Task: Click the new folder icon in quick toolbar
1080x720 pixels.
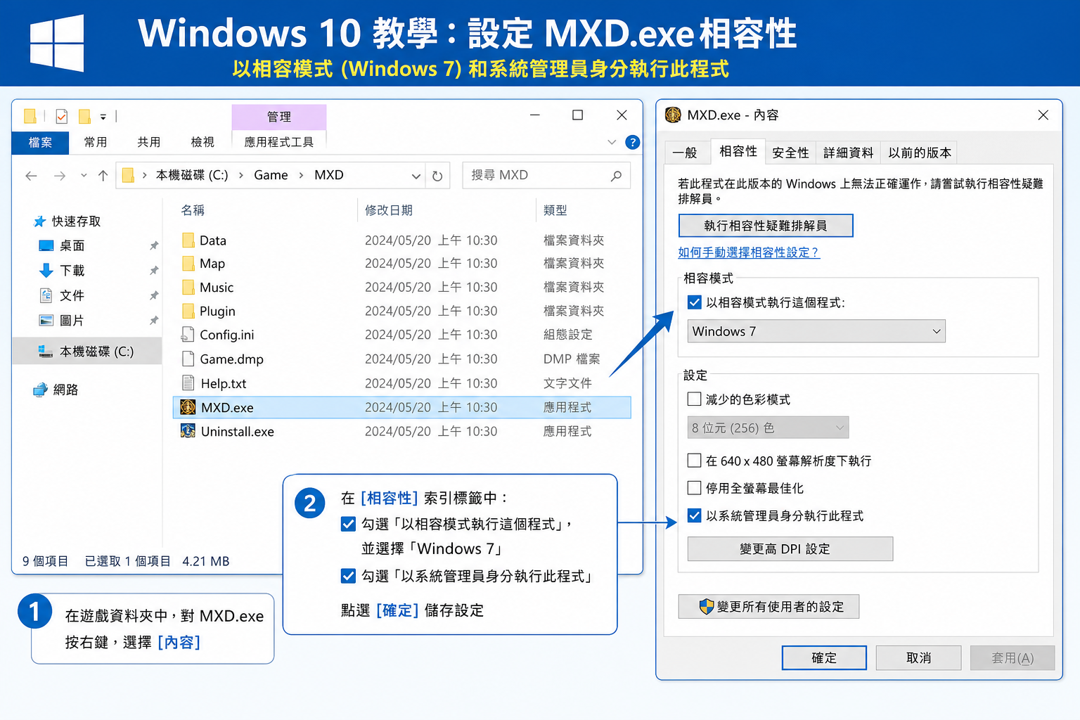Action: 84,116
